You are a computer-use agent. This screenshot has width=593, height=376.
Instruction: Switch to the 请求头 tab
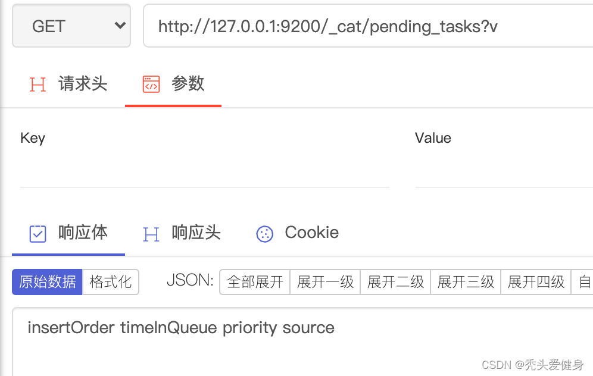(82, 84)
